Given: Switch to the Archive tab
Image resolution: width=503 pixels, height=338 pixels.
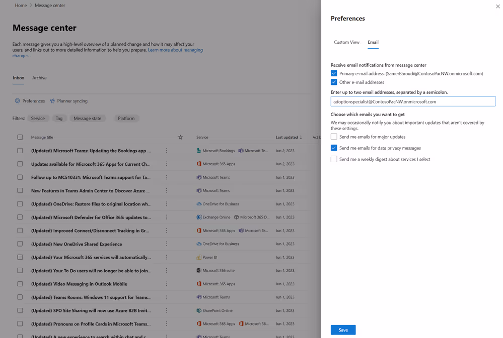Looking at the screenshot, I should tap(39, 78).
